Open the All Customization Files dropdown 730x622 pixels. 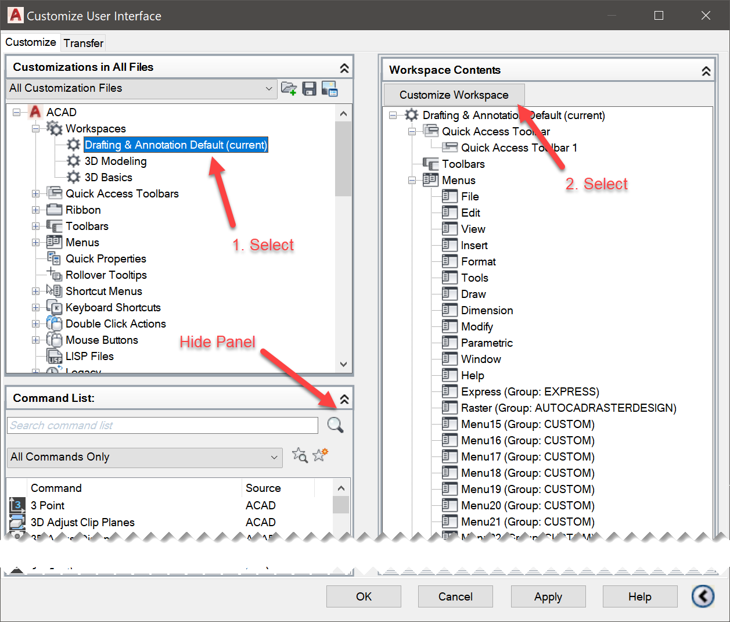[x=268, y=89]
